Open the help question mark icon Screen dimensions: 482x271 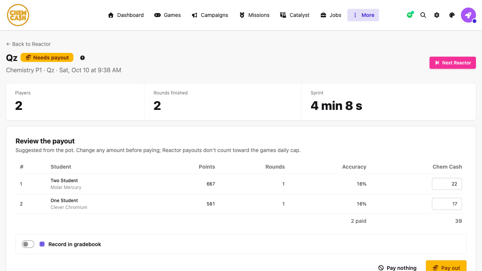82,58
